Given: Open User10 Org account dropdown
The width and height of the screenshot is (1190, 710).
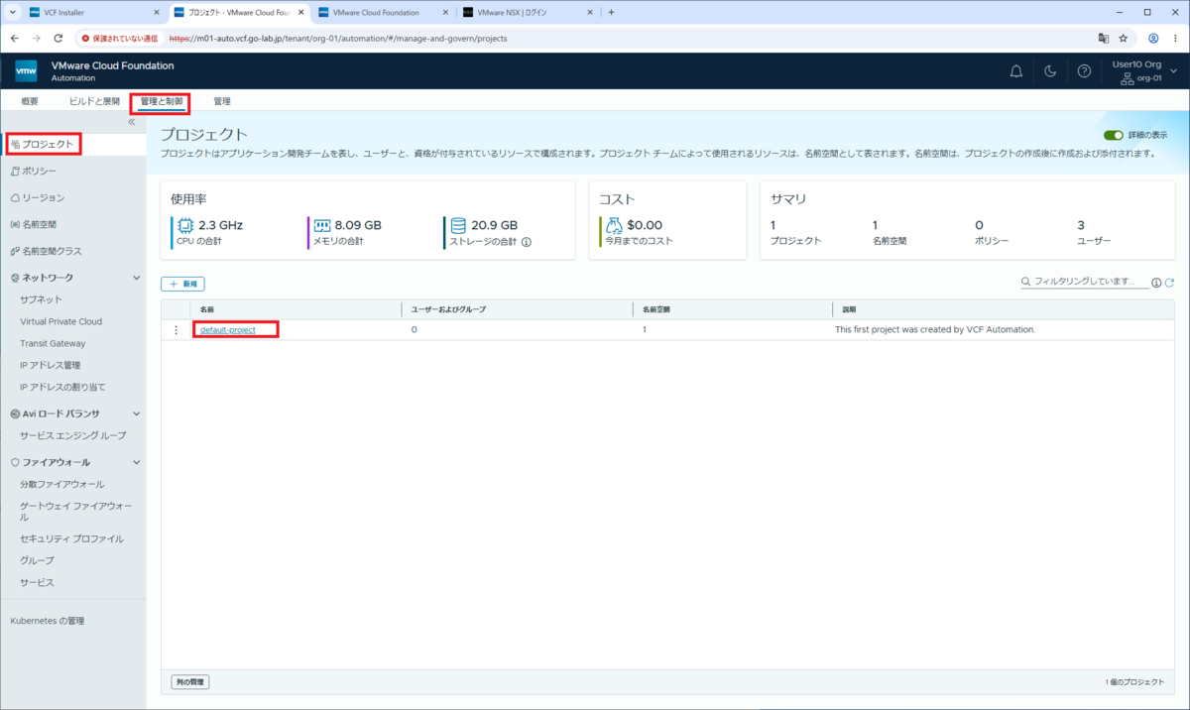Looking at the screenshot, I should click(x=1144, y=70).
